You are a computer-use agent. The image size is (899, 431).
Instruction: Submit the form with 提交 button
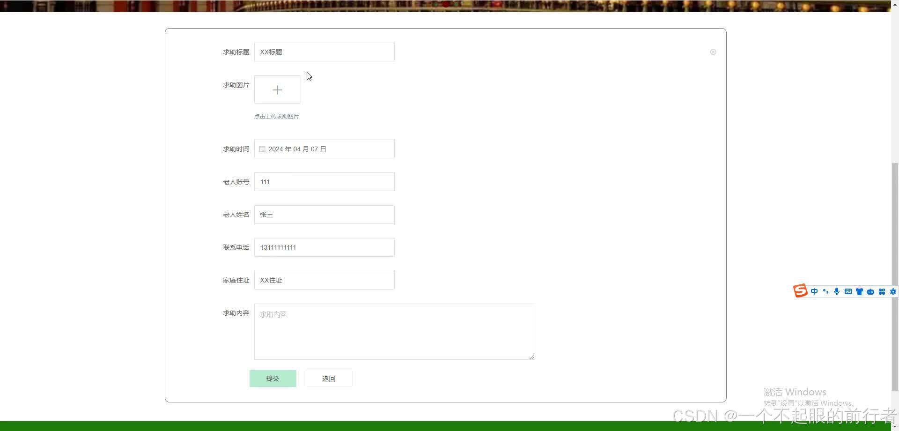click(x=273, y=379)
